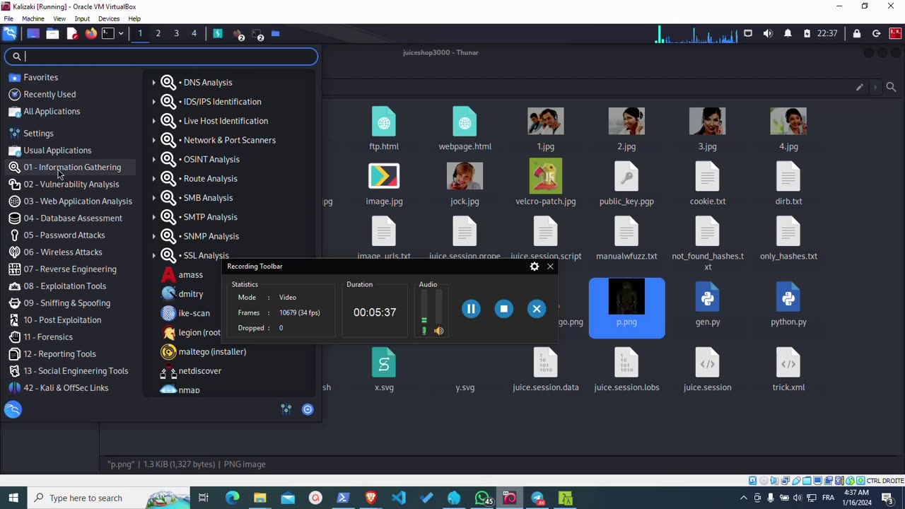The height and width of the screenshot is (509, 905).
Task: Open Brave browser from Windows taskbar
Action: coord(370,498)
